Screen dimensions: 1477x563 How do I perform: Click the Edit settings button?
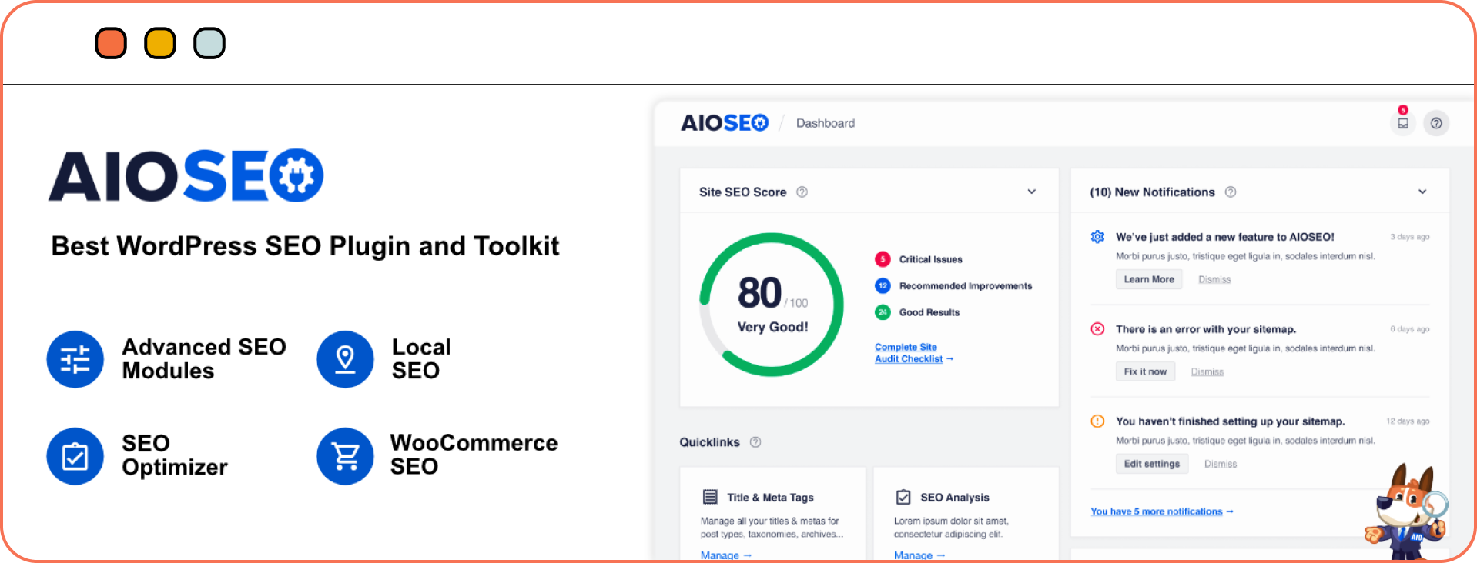(x=1152, y=464)
